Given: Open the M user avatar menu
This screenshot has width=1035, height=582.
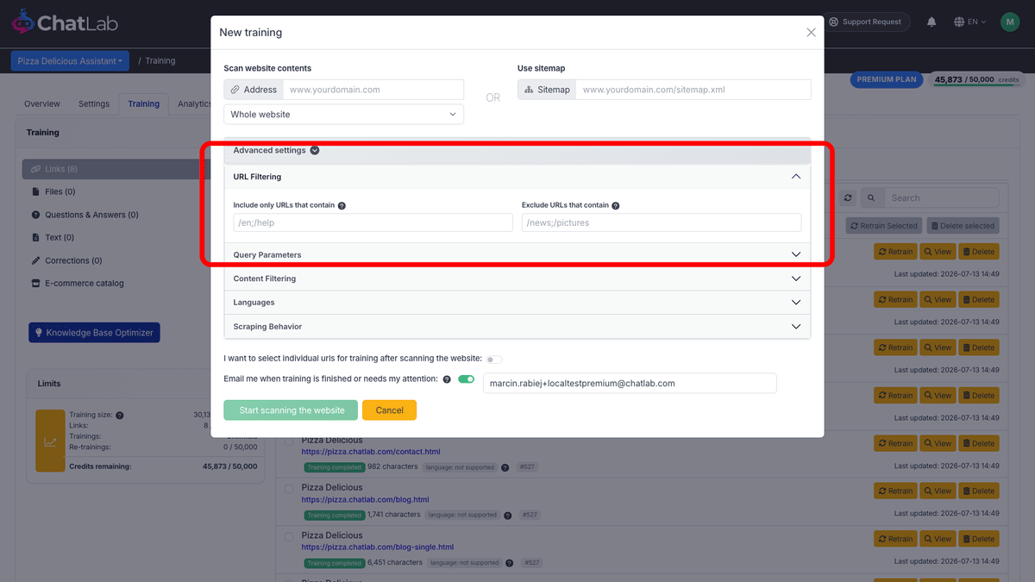Looking at the screenshot, I should tap(1010, 22).
